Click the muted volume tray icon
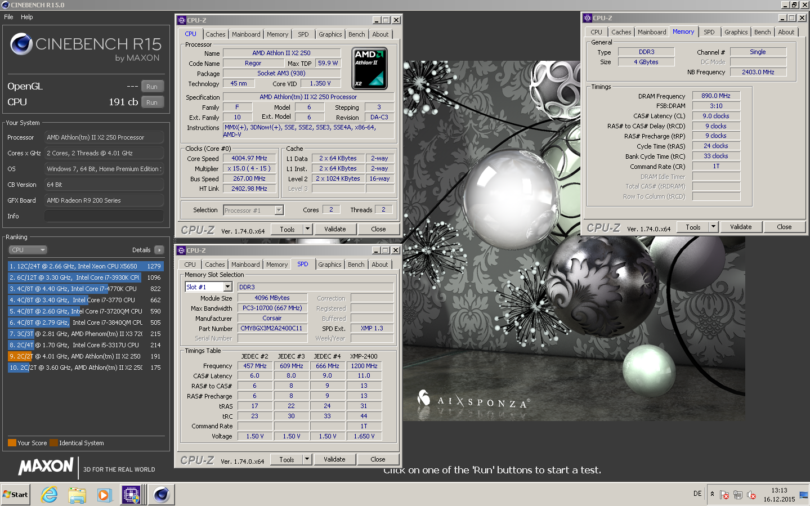 (751, 495)
